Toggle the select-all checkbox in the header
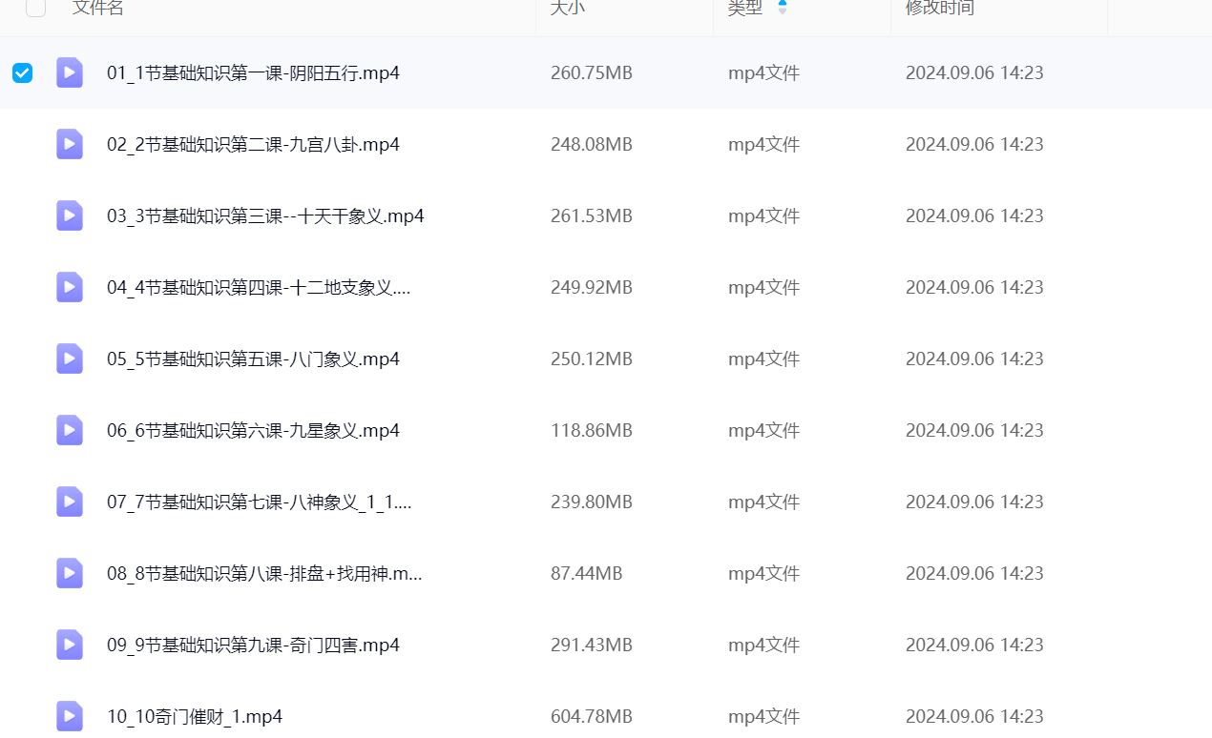This screenshot has height=738, width=1212. point(35,8)
